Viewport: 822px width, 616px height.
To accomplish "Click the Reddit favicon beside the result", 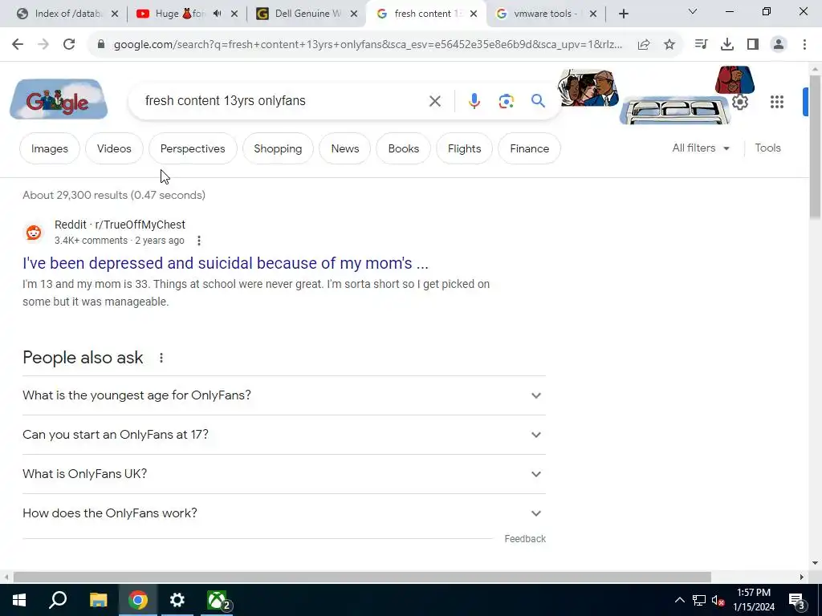I will click(34, 233).
